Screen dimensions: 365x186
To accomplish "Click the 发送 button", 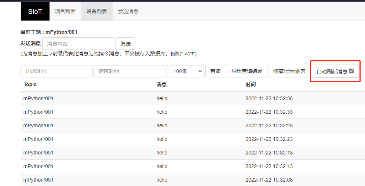I will point(125,44).
